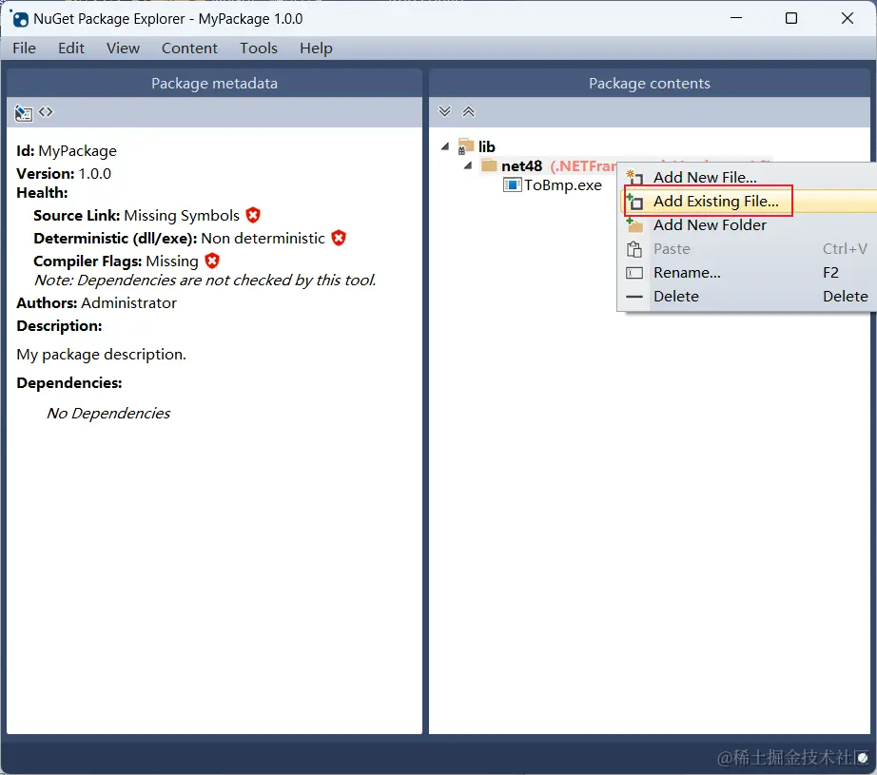Click the 'Health:' label
This screenshot has height=775, width=877.
click(42, 193)
